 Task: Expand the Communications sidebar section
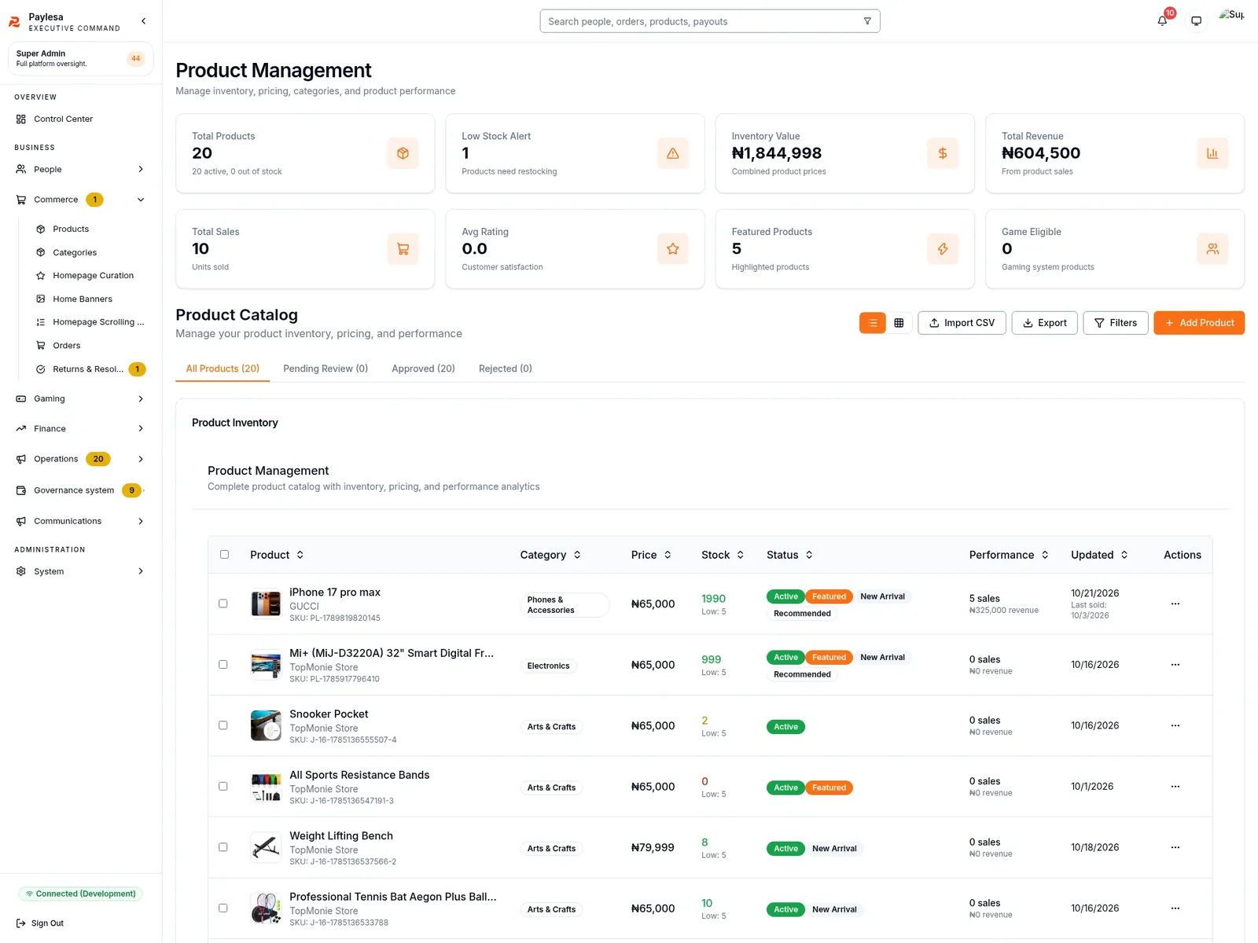pyautogui.click(x=80, y=521)
